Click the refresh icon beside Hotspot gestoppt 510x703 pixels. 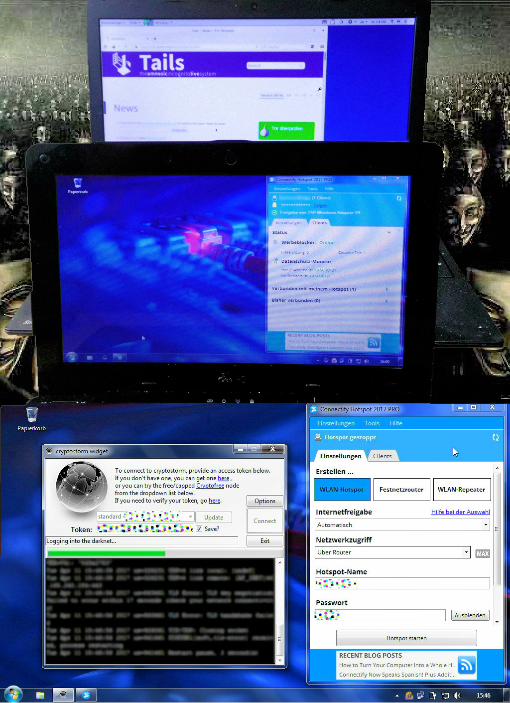pyautogui.click(x=496, y=437)
